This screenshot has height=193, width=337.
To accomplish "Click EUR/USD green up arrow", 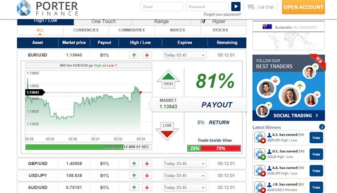I will click(x=134, y=55).
